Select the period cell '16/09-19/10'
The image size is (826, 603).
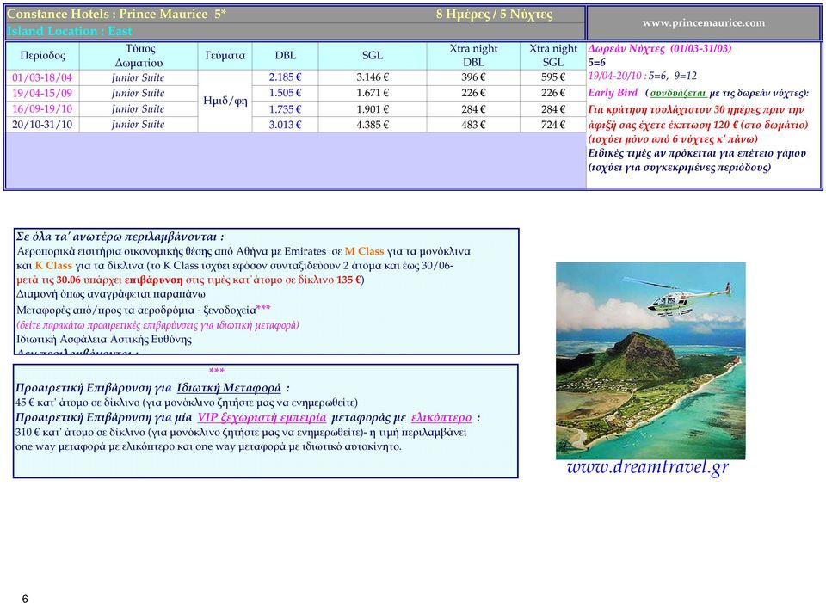coord(42,109)
